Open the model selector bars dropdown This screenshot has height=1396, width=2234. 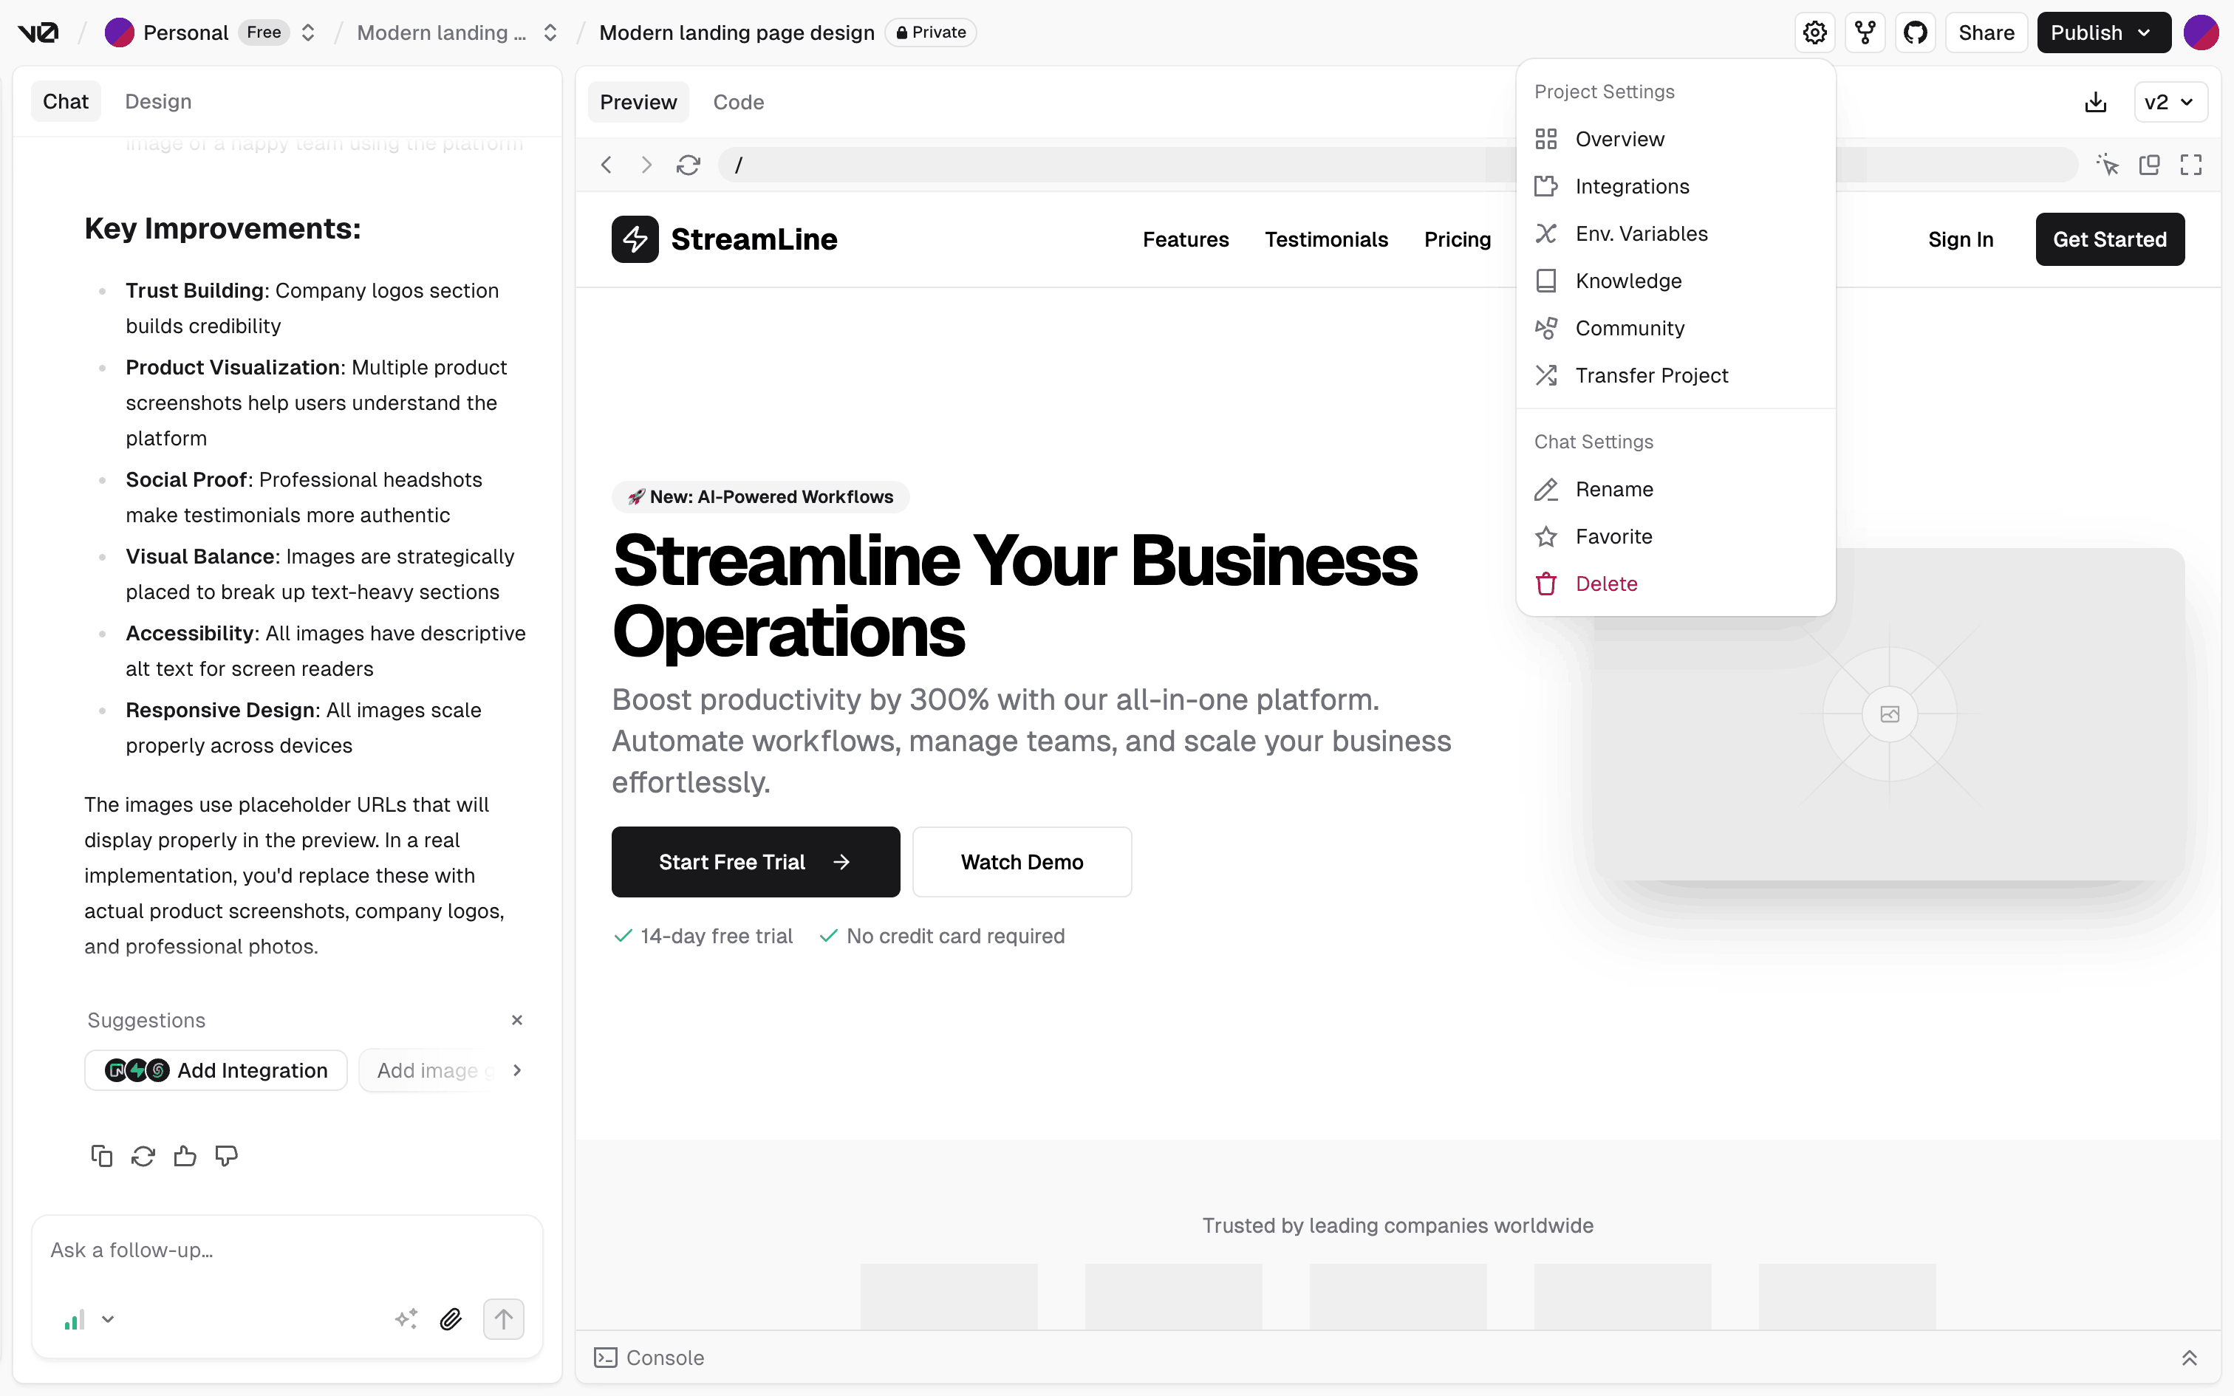tap(89, 1319)
